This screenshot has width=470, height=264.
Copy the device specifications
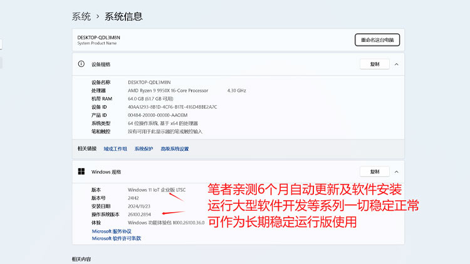click(x=375, y=64)
